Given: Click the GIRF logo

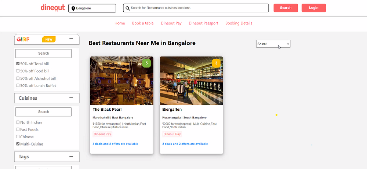Looking at the screenshot, I should pyautogui.click(x=23, y=39).
